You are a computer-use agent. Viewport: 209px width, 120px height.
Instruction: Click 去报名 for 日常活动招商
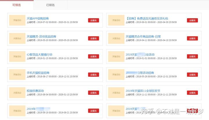[x=192, y=75]
